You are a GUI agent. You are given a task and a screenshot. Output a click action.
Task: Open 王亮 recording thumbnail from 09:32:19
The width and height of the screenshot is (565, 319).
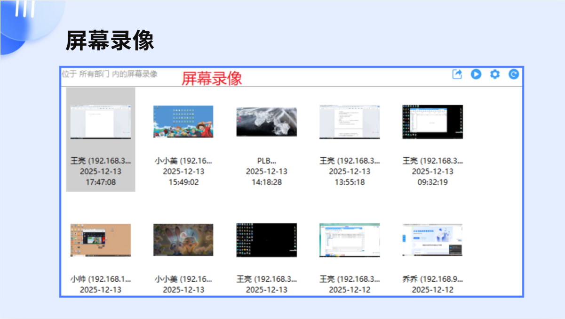433,122
